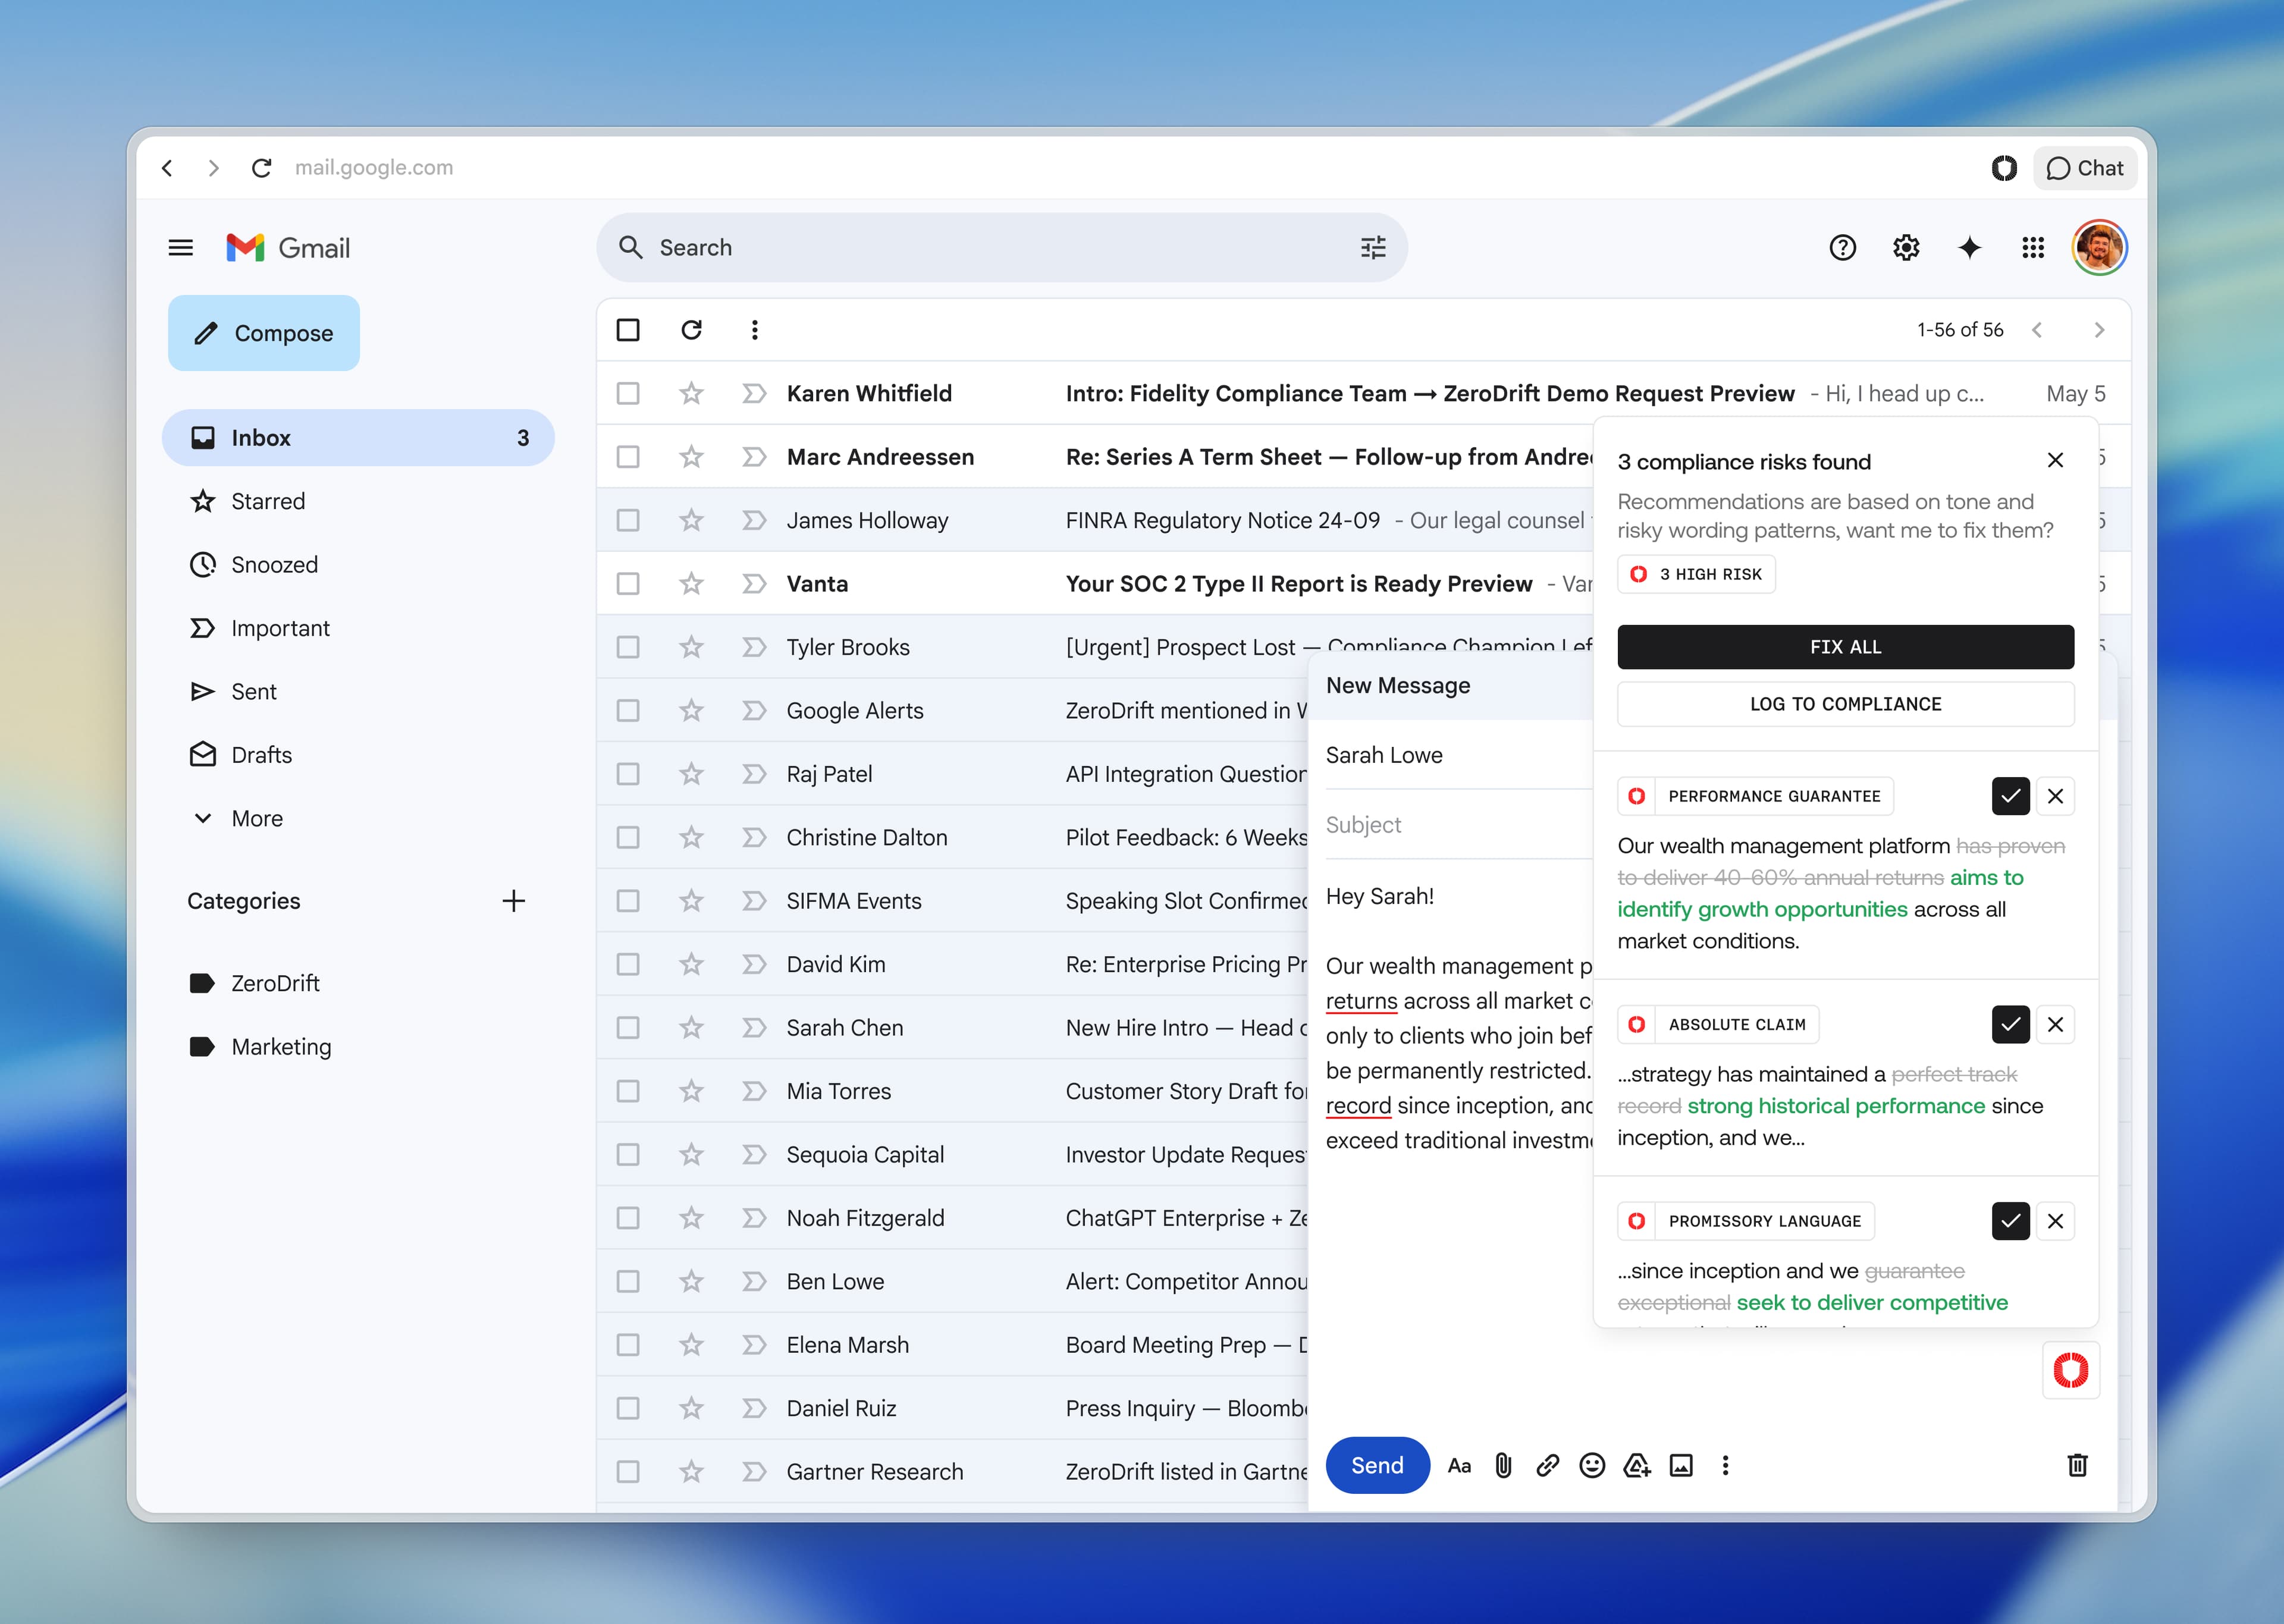Insert a file from Google Drive

[1637, 1466]
